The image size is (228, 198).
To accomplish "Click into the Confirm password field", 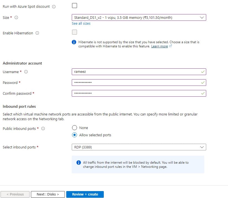I will 139,93.
